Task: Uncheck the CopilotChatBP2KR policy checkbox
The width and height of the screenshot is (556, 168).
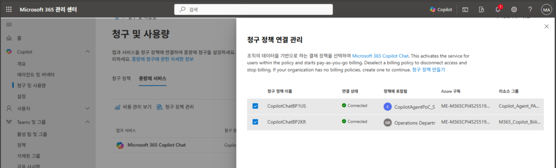Action: pyautogui.click(x=255, y=122)
